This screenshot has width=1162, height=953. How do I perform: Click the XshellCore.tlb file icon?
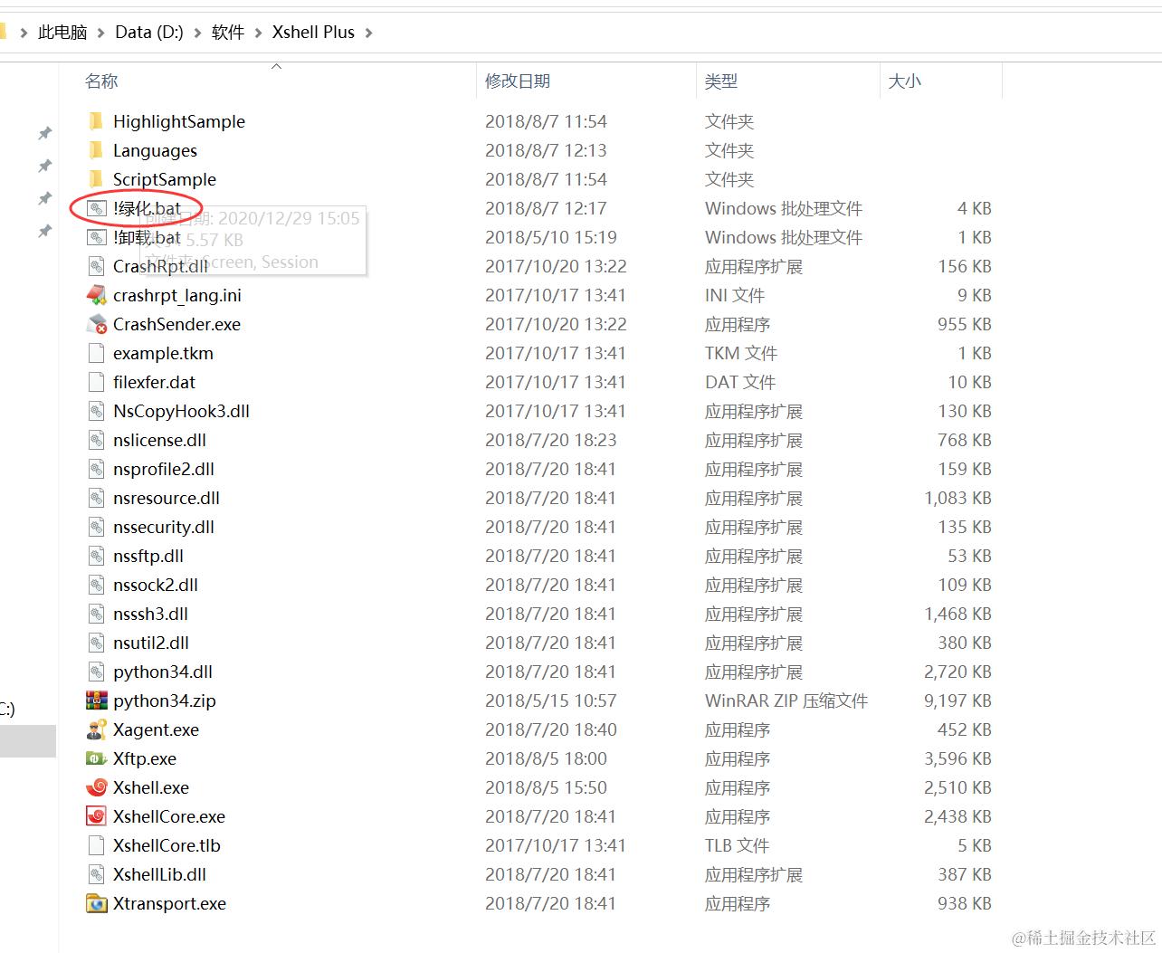(x=96, y=845)
